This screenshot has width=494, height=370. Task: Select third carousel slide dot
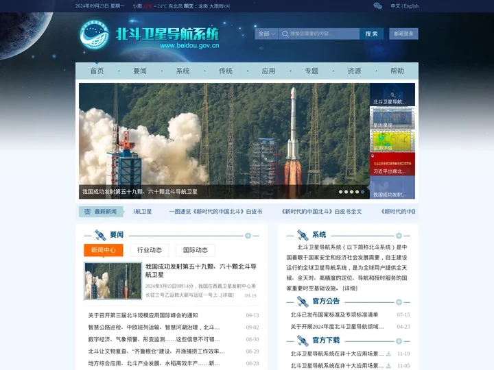click(x=351, y=192)
